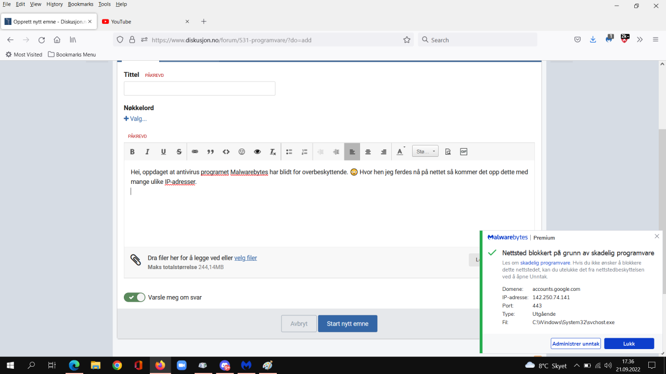Image resolution: width=666 pixels, height=374 pixels.
Task: Open Malwarebytes from the Windows taskbar
Action: tap(246, 365)
